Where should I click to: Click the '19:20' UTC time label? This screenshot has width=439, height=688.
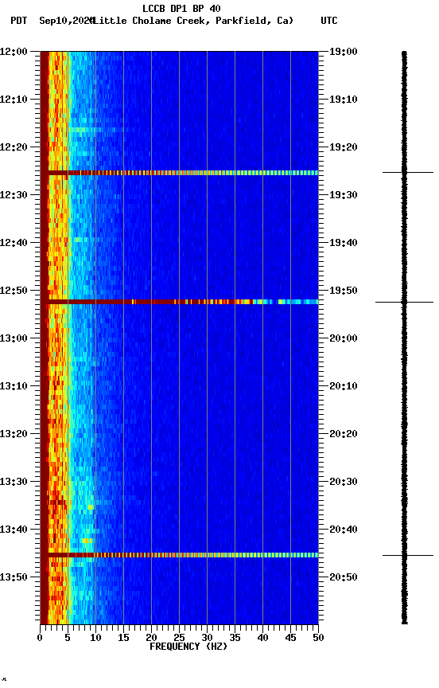click(344, 147)
